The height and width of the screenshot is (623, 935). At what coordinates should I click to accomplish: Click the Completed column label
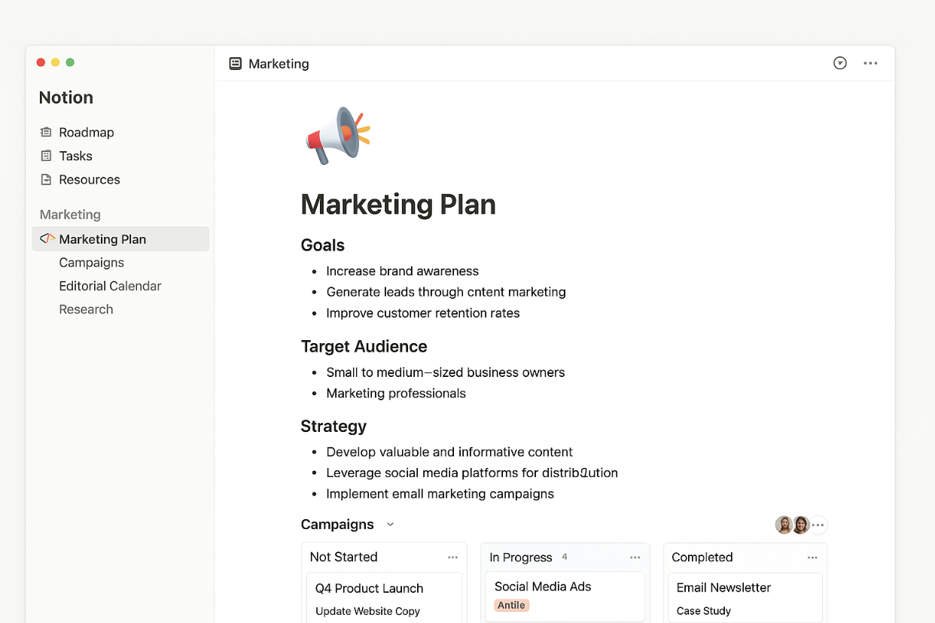[702, 558]
